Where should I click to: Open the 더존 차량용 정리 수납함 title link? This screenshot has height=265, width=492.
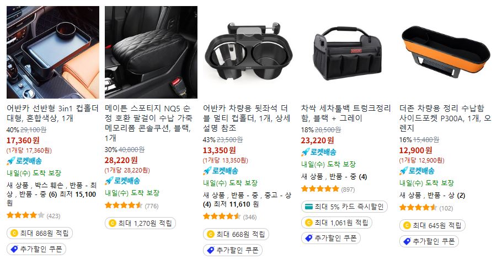(x=445, y=118)
